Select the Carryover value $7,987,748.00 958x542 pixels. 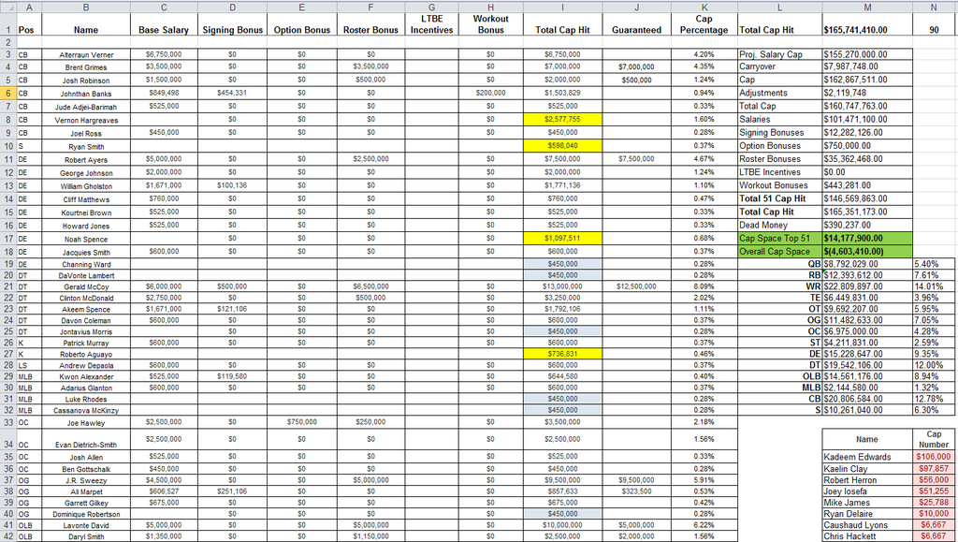pos(867,66)
